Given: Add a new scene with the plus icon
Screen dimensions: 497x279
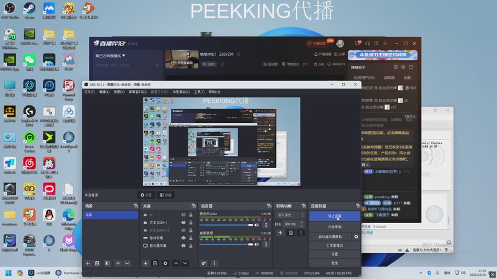Looking at the screenshot, I should coord(88,263).
